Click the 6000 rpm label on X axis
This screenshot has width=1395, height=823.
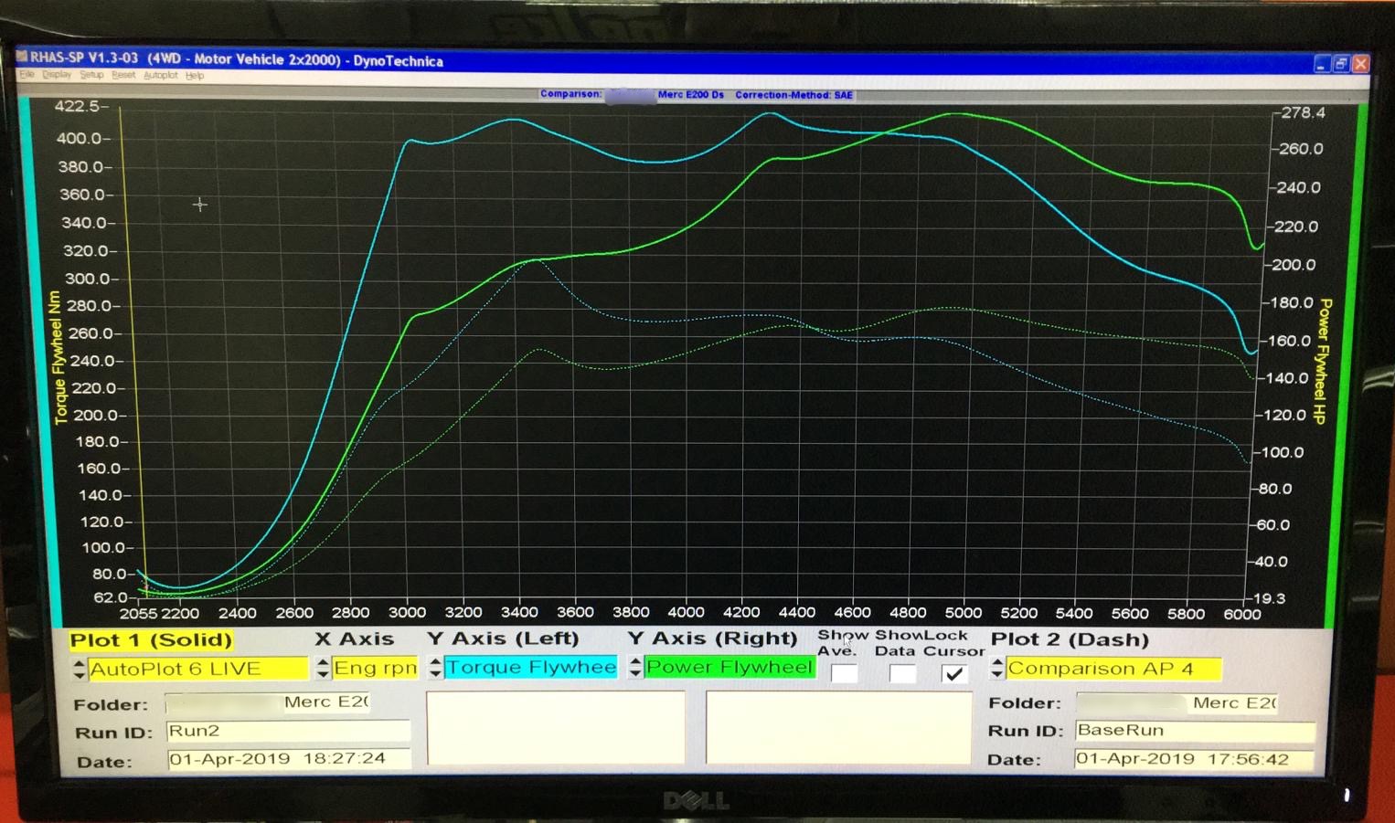[x=1241, y=615]
